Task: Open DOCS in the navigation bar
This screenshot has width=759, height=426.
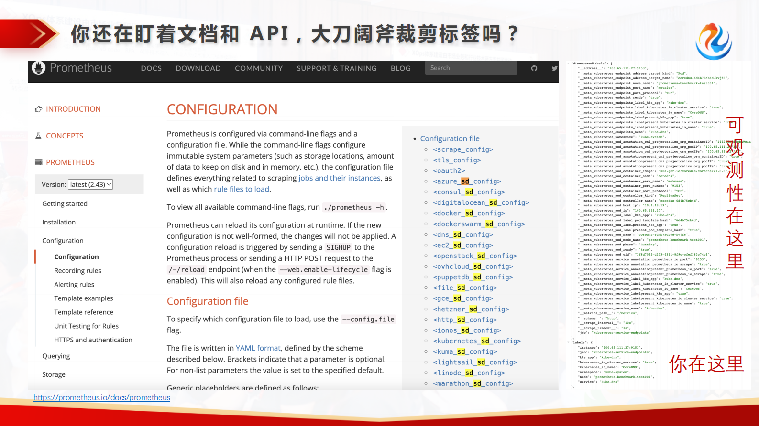Action: point(151,68)
